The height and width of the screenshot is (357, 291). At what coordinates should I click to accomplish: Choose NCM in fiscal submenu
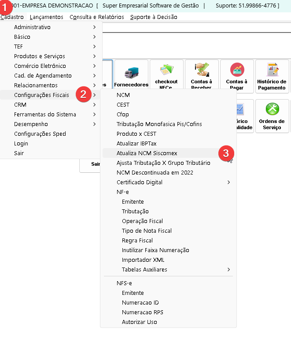pos(123,95)
